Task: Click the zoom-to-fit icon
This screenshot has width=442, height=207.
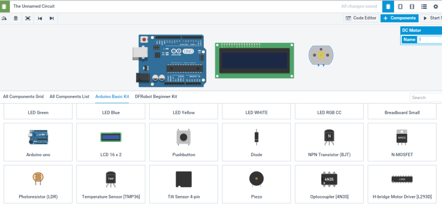Action: (28, 18)
